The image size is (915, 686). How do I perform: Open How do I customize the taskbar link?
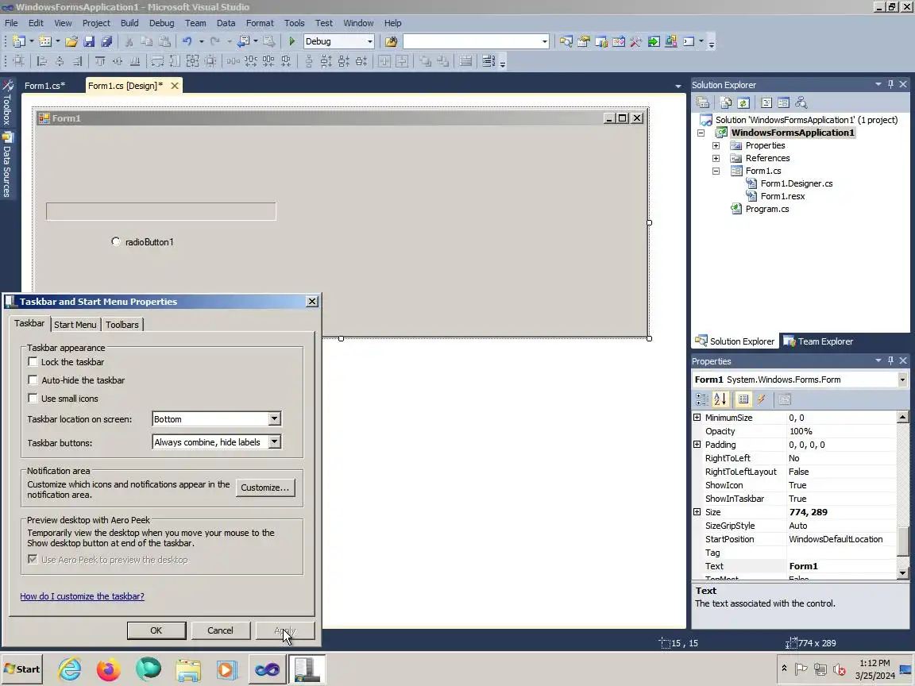coord(83,596)
